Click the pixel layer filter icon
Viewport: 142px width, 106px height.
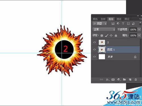coord(113,23)
